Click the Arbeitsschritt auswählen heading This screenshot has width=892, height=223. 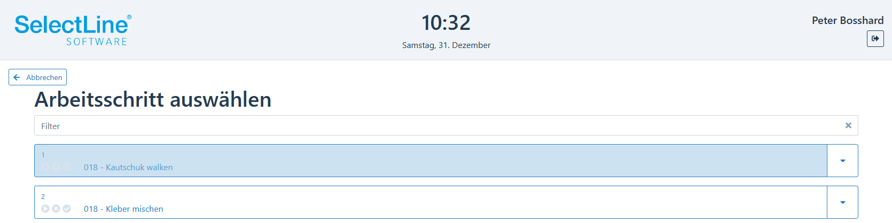[x=153, y=100]
